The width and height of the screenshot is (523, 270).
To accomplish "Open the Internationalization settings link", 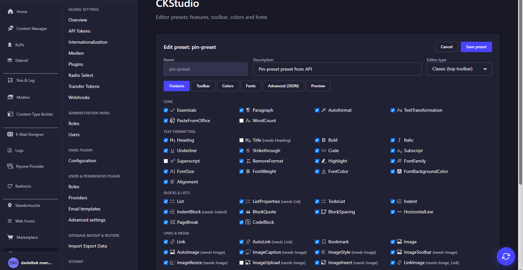I will 88,42.
